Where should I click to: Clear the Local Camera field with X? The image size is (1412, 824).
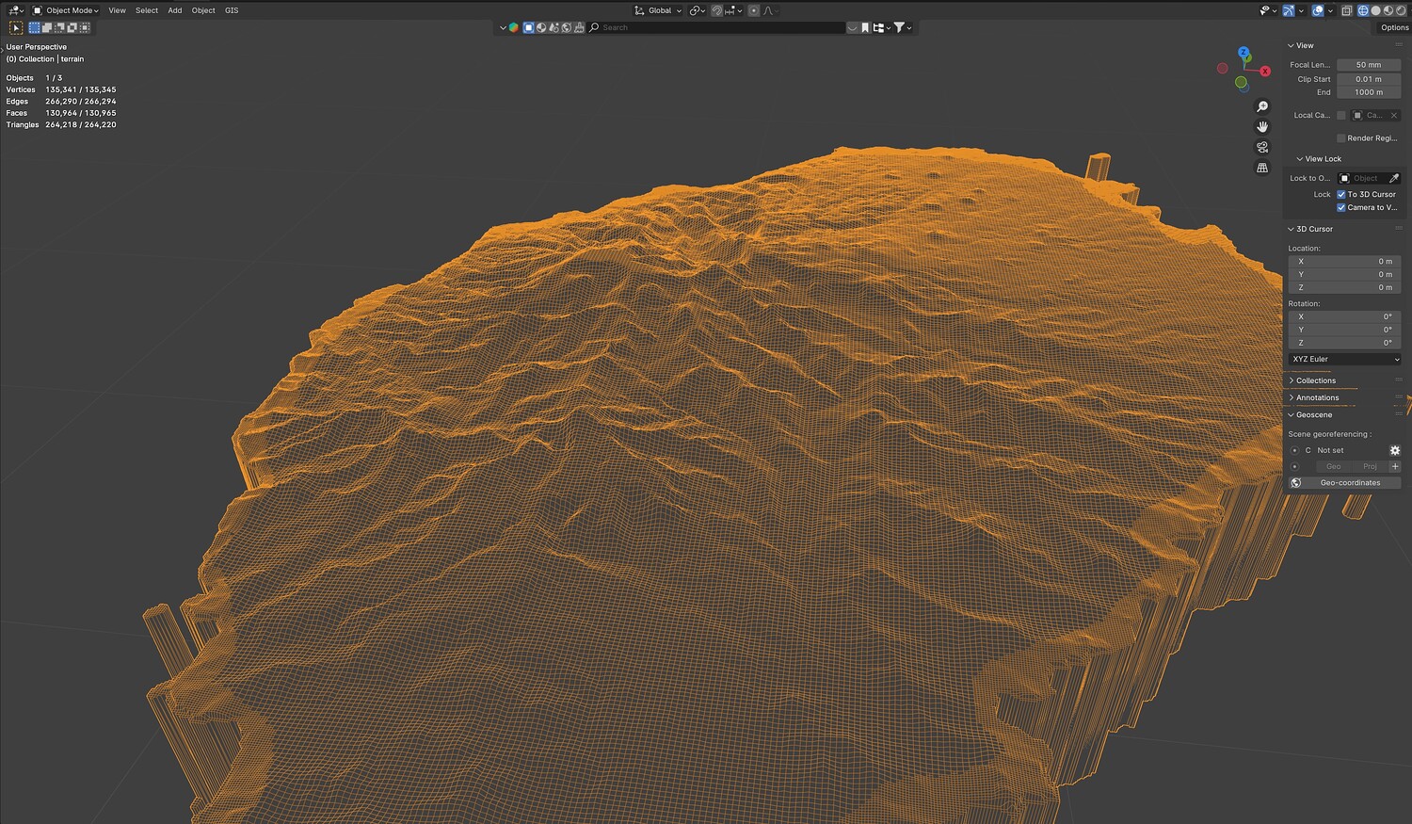[1394, 116]
